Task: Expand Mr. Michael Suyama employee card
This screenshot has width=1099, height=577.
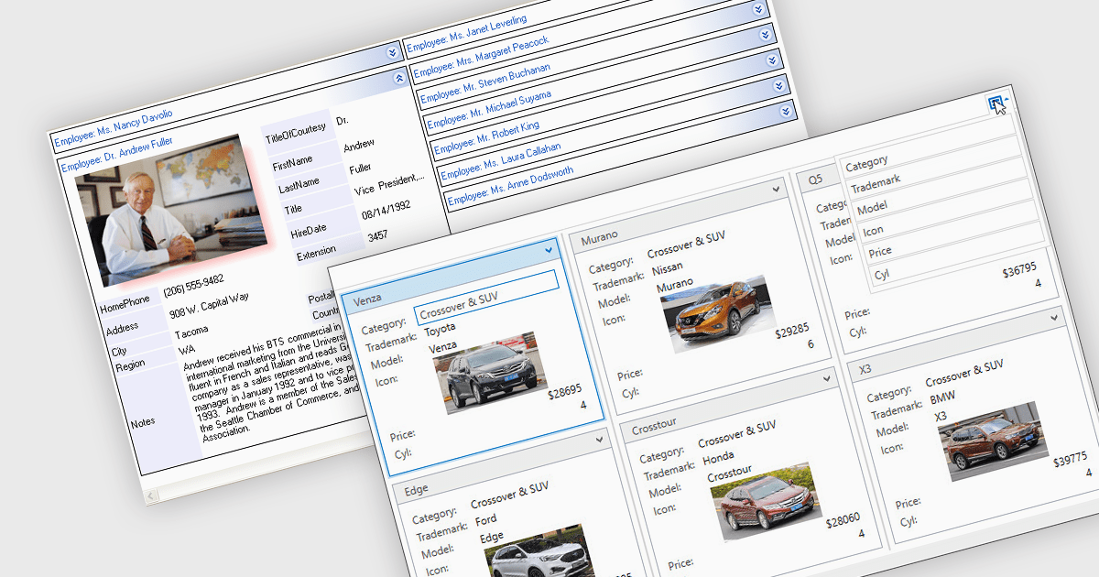Action: (779, 85)
